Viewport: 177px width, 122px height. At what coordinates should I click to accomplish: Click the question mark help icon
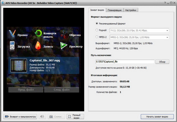click(165, 3)
